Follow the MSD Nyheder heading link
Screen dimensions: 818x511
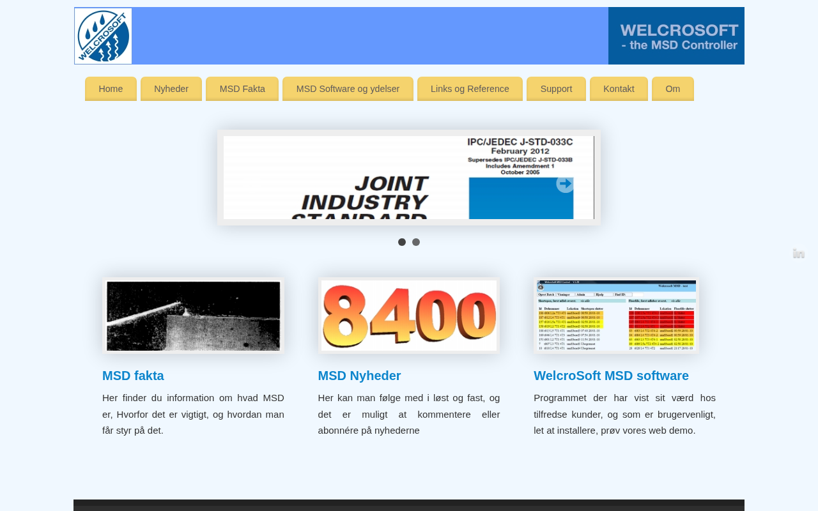[360, 376]
